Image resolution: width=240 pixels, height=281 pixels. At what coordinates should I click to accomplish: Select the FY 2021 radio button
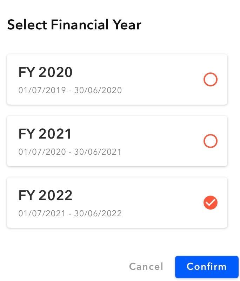click(211, 141)
